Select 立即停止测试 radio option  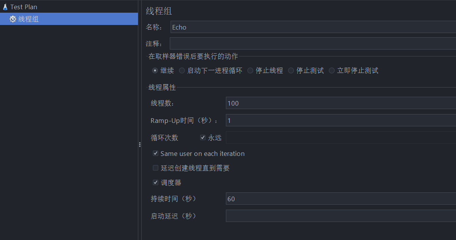332,71
